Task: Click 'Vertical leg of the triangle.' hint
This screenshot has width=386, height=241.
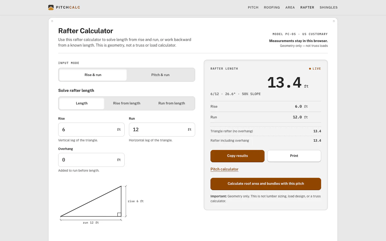Action: click(78, 140)
